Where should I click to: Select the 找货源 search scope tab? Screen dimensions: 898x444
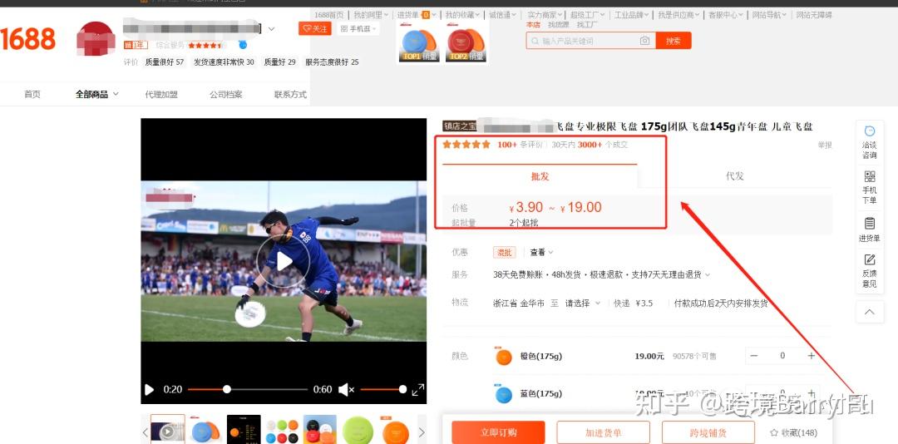(x=559, y=25)
